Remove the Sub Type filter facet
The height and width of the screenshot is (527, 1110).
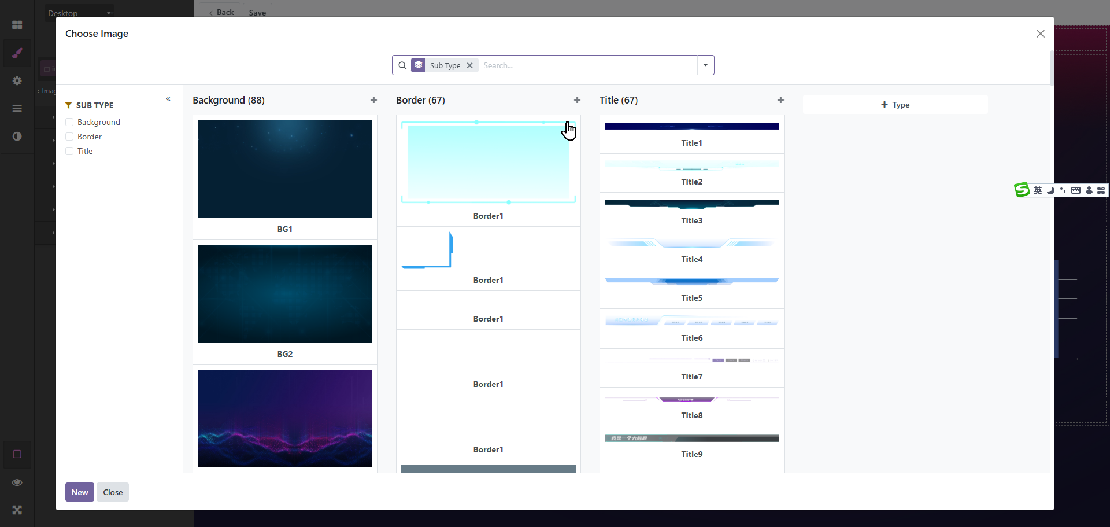click(x=470, y=65)
